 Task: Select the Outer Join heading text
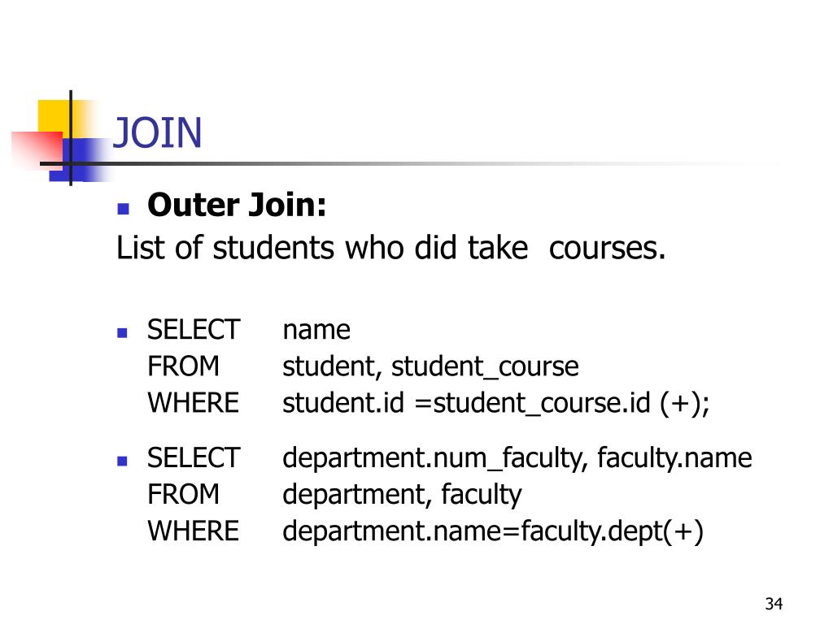237,205
